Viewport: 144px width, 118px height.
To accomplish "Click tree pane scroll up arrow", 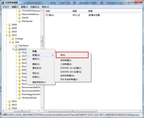I will coord(42,11).
